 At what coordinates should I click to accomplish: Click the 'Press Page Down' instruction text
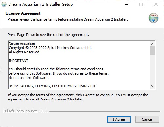(x=48, y=35)
